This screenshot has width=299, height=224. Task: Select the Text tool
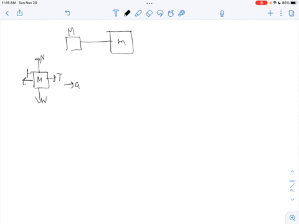tap(116, 13)
